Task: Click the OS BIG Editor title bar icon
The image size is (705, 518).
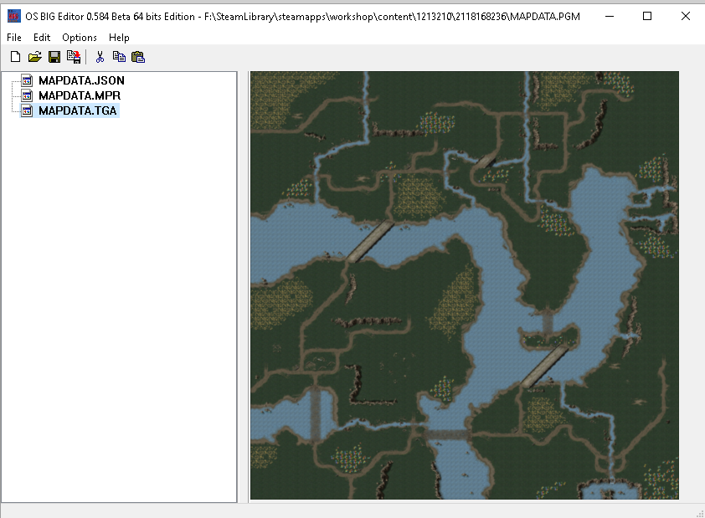Action: 14,16
